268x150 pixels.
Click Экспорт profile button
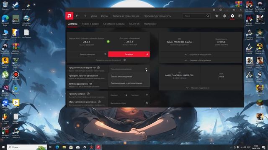[139, 95]
